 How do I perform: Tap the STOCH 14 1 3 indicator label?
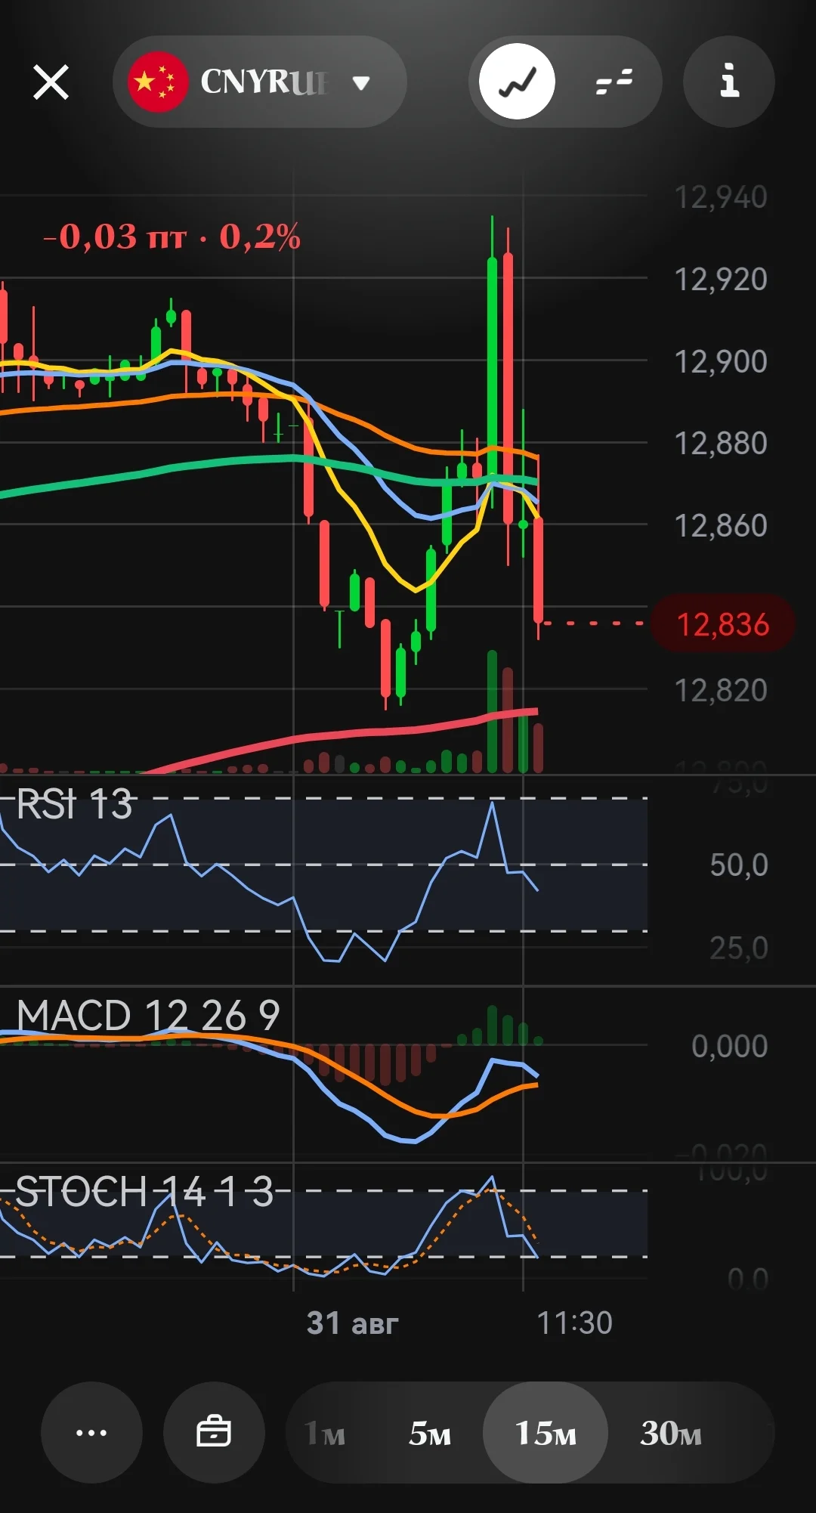(x=144, y=1192)
